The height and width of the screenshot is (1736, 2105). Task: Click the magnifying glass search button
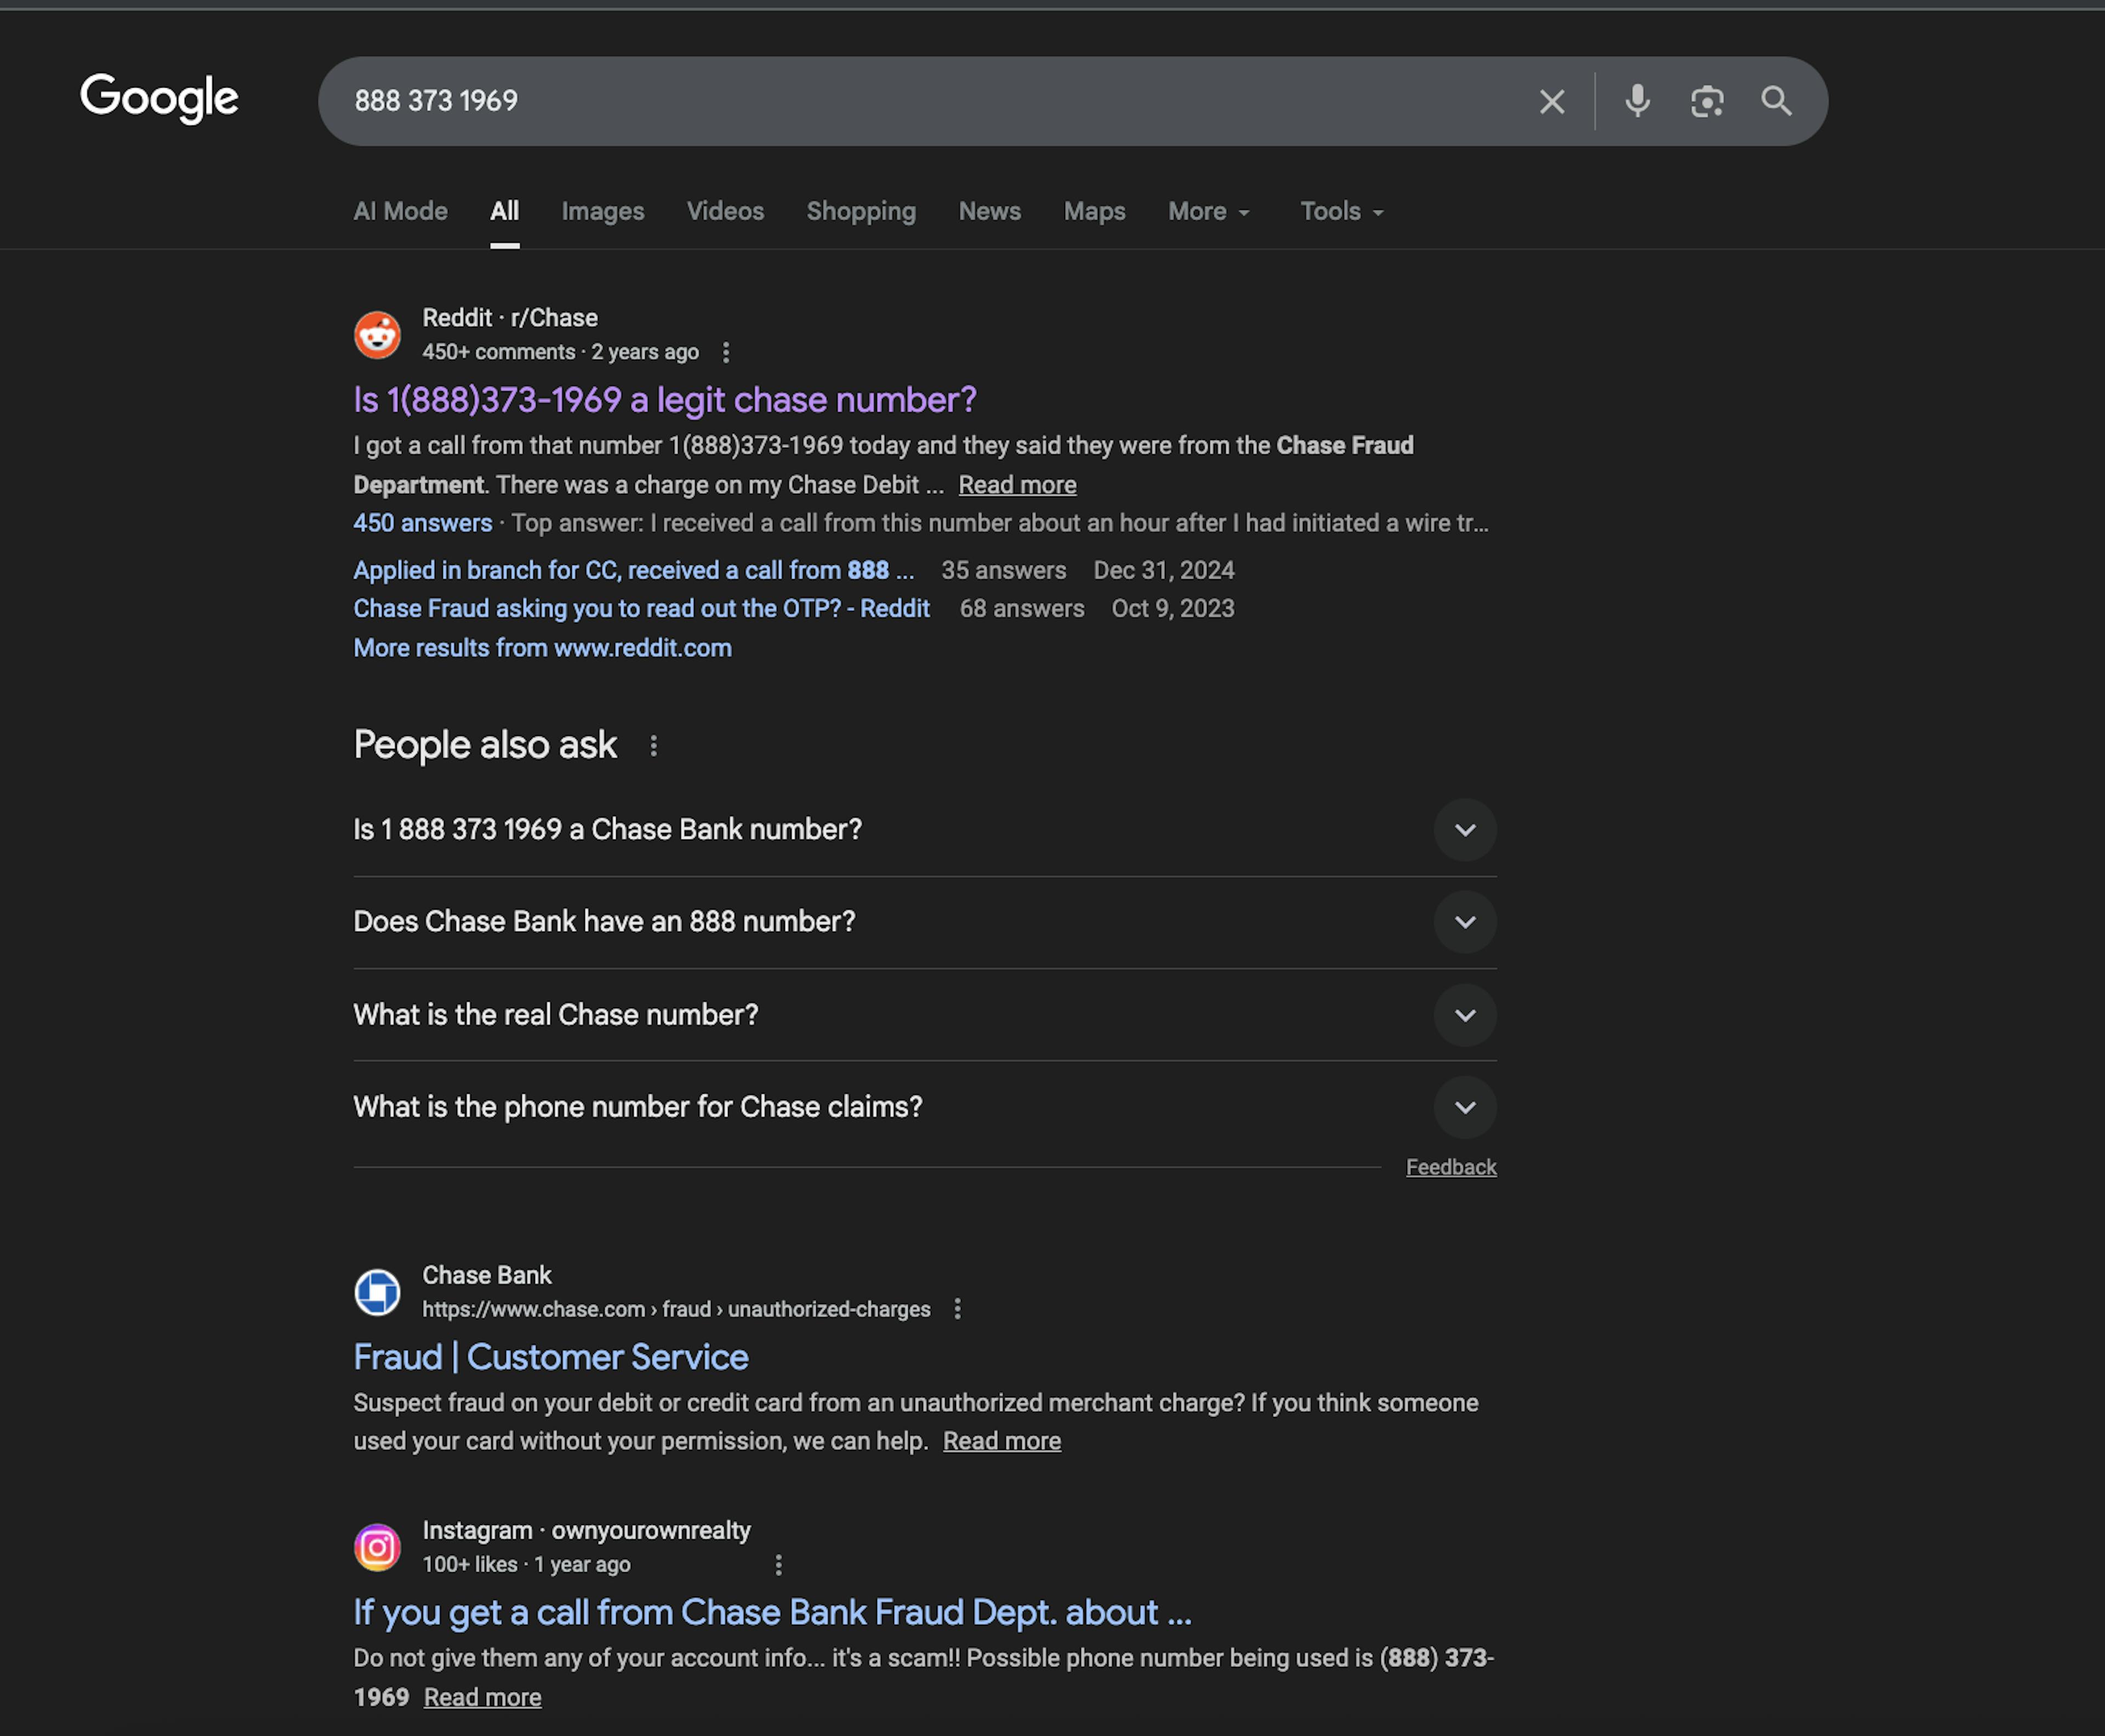coord(1776,101)
